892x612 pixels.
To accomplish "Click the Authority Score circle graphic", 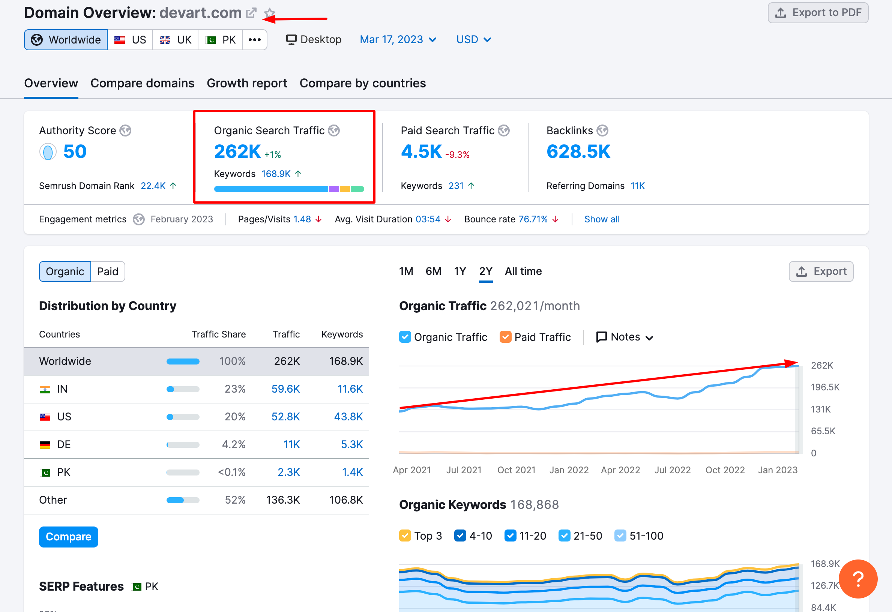I will (48, 152).
